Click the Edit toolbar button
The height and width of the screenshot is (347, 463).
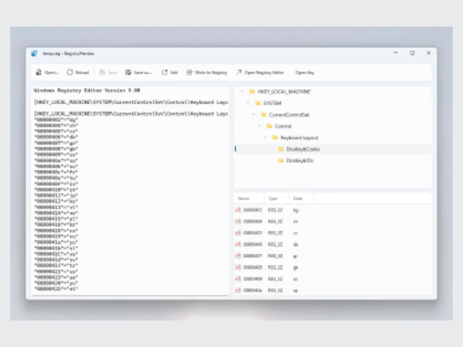click(x=170, y=72)
